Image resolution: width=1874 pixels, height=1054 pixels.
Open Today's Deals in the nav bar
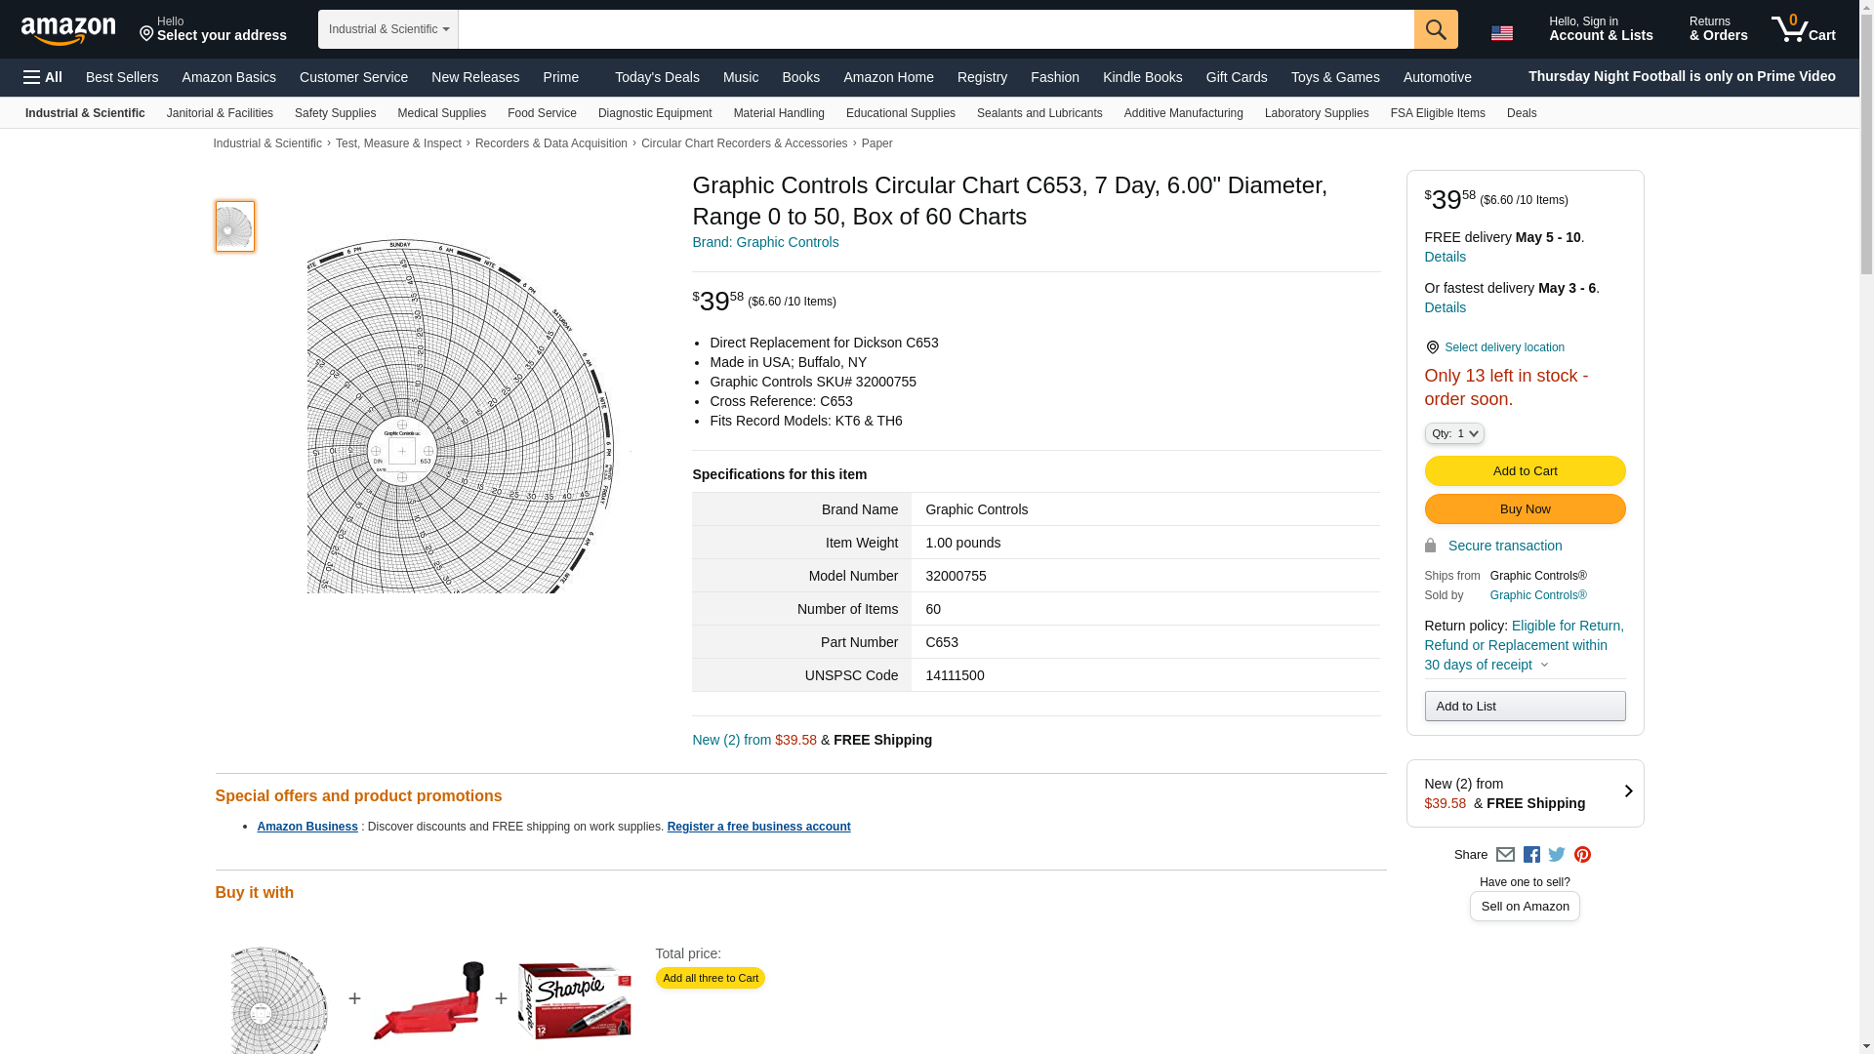pyautogui.click(x=657, y=77)
